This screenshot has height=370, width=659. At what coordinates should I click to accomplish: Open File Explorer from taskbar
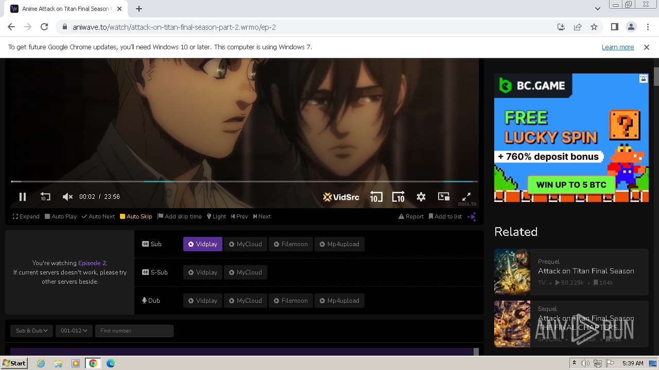click(58, 363)
